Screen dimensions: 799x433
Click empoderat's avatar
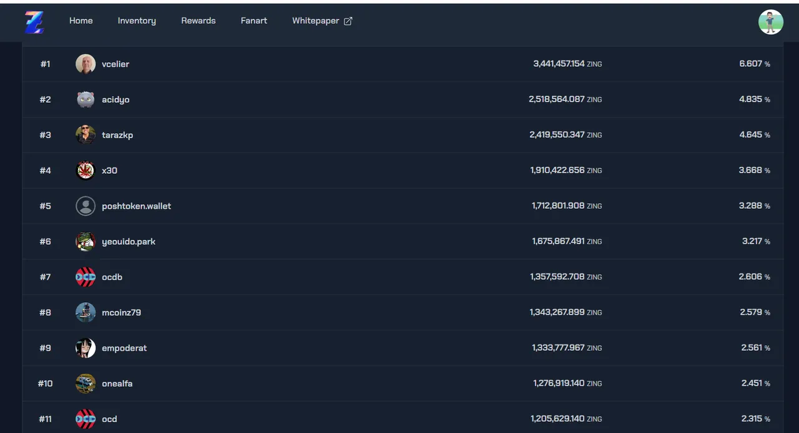tap(86, 348)
